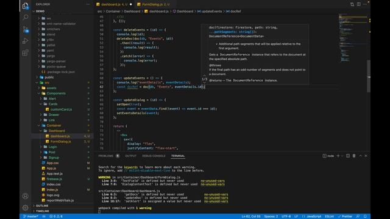Open the PROBLEMS panel tab

[x=105, y=156]
